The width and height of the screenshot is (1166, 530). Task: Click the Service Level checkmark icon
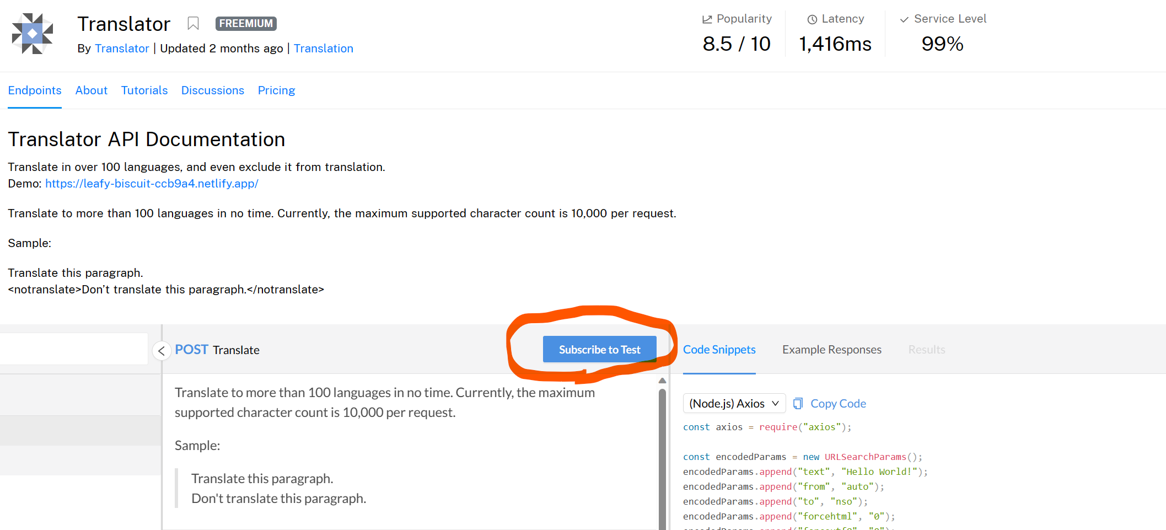(904, 20)
